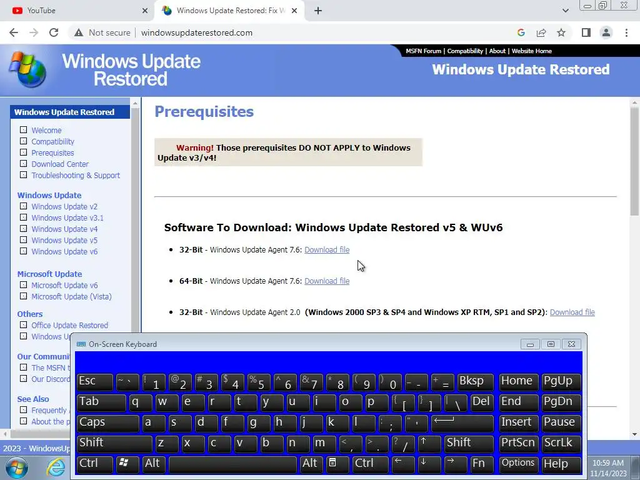Download 32-Bit Windows Update Agent 7.6 file
Screen dimensions: 640x480
[x=327, y=250]
